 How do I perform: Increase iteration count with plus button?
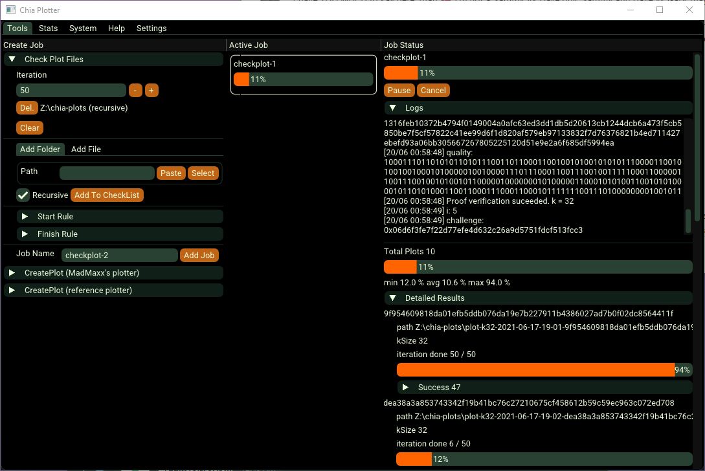point(151,91)
